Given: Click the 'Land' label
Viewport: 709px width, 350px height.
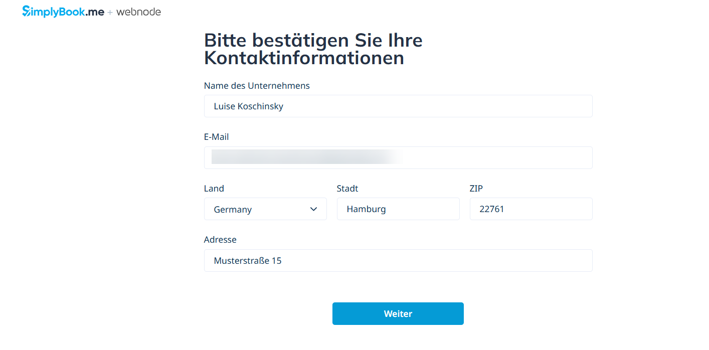Looking at the screenshot, I should [x=214, y=189].
